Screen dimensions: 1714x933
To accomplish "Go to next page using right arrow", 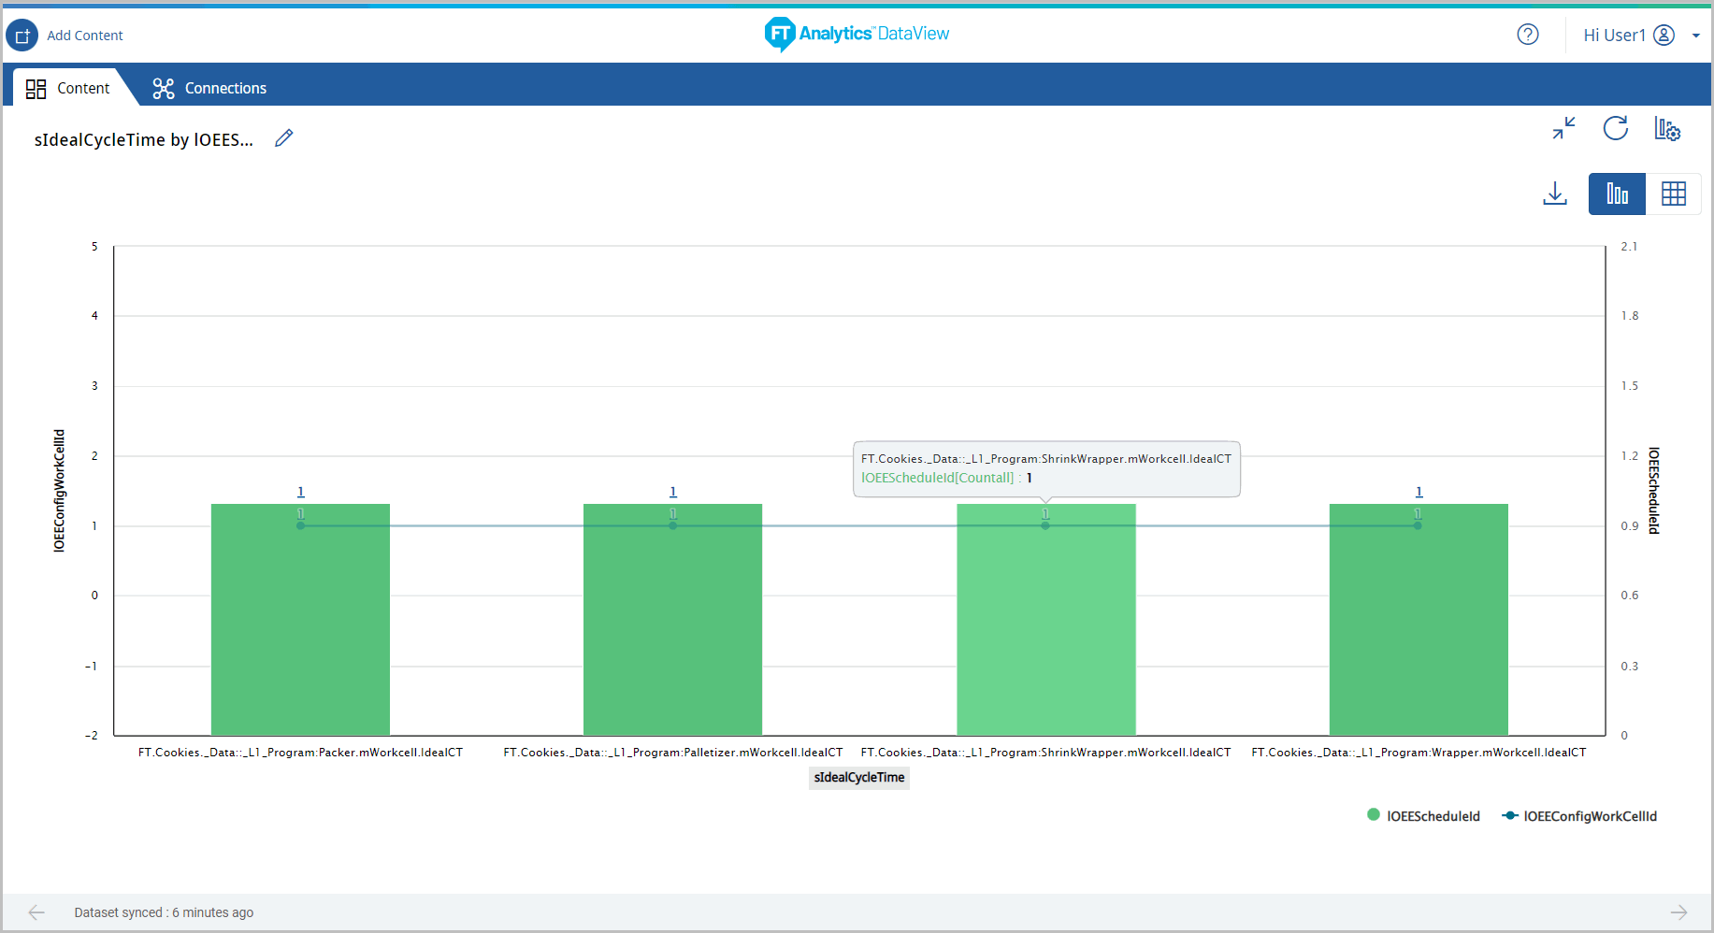I will tap(1678, 912).
